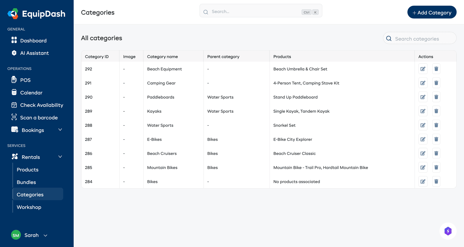Open the Workshop section
The image size is (464, 247).
tap(29, 207)
